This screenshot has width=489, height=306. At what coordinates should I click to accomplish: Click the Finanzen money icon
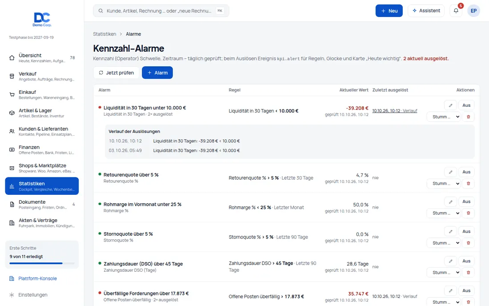click(x=12, y=150)
